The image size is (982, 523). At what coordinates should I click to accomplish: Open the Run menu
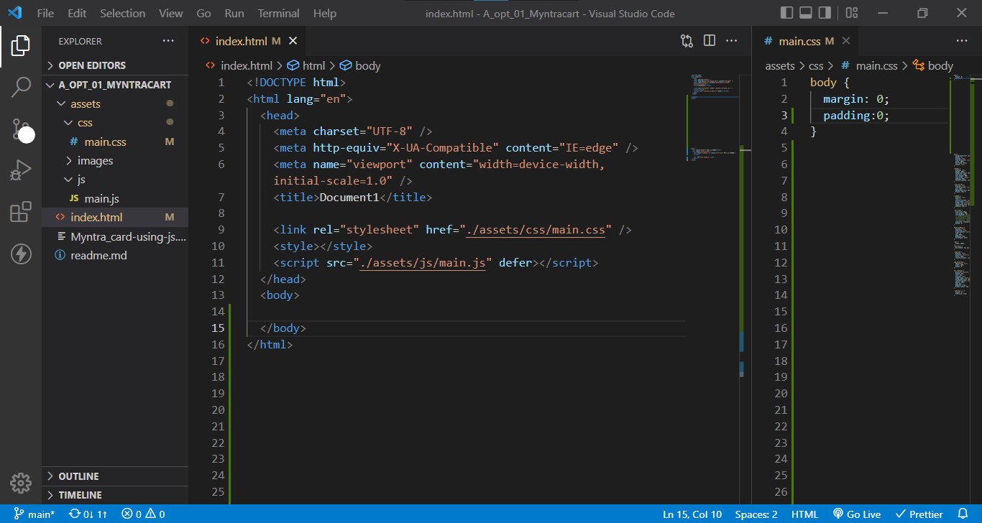coord(234,13)
